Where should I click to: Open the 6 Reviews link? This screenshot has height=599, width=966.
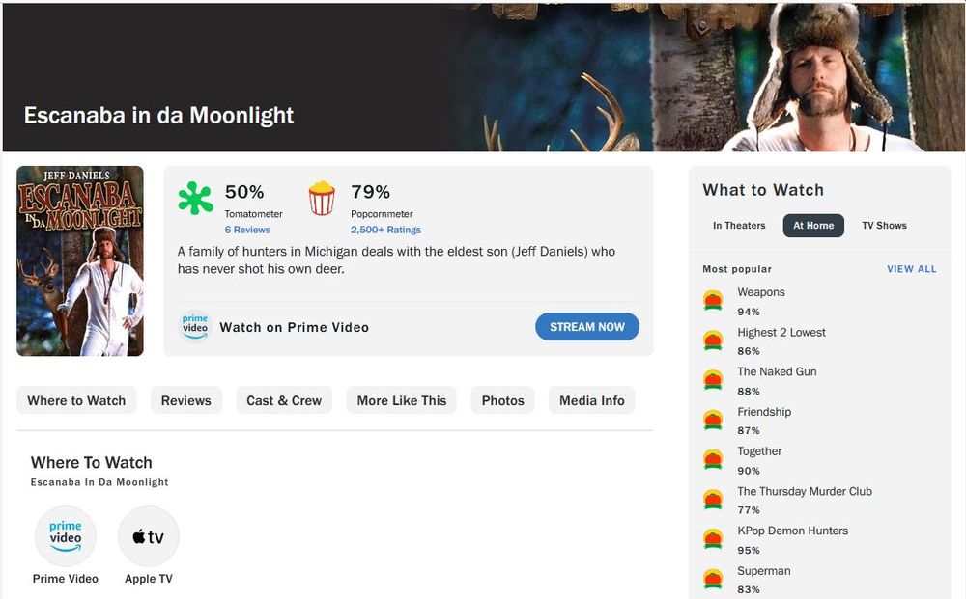tap(249, 230)
